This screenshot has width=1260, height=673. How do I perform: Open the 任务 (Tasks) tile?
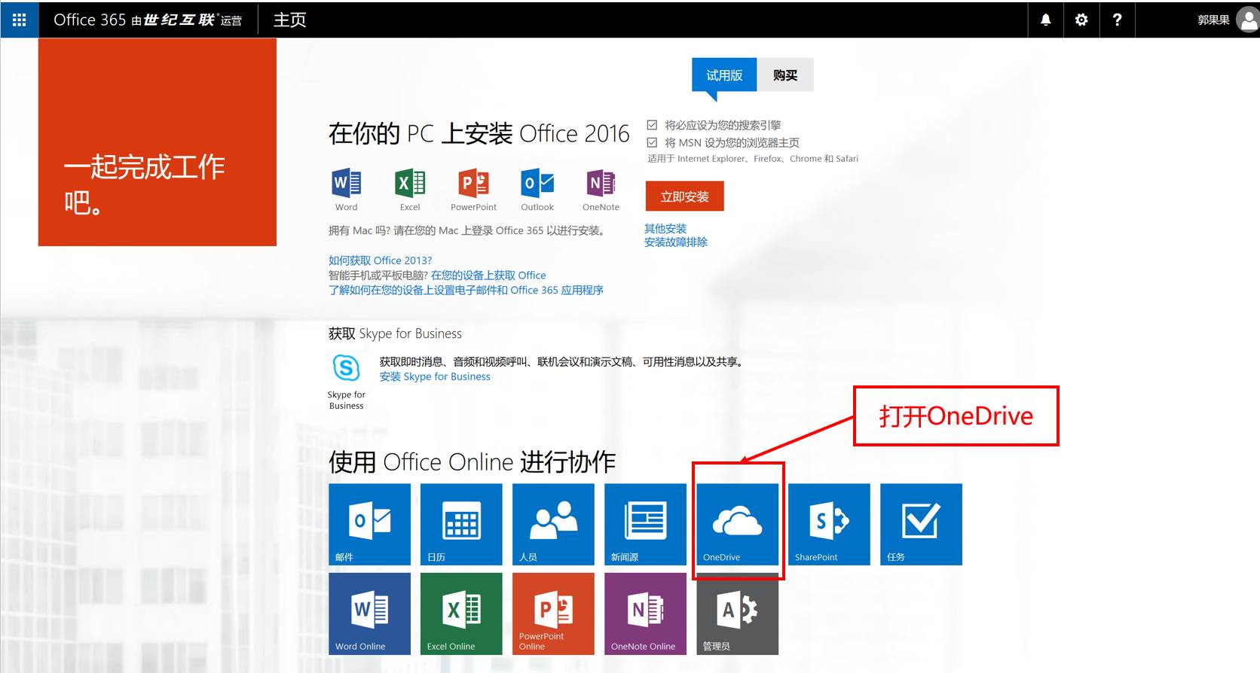(x=921, y=524)
